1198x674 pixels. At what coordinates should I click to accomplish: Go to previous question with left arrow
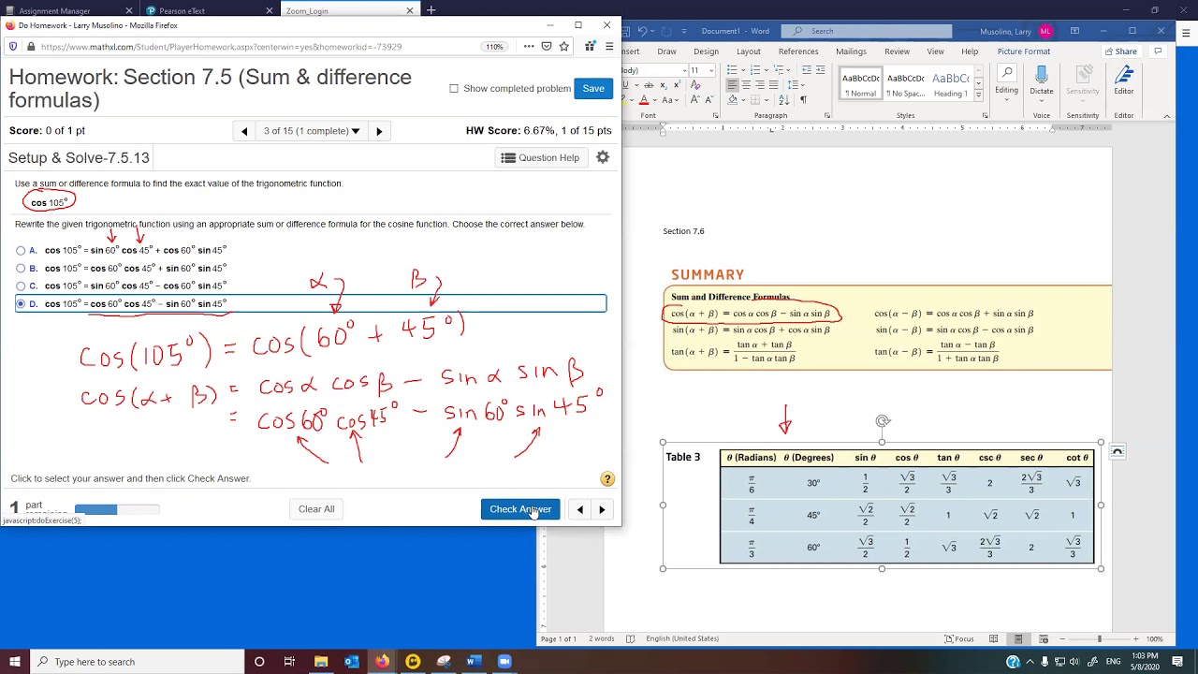(x=244, y=131)
